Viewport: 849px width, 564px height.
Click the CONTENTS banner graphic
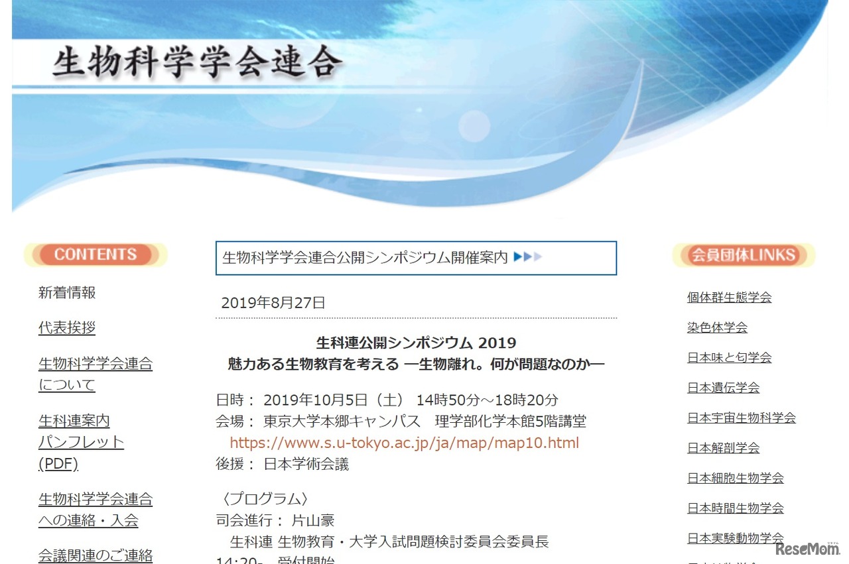pos(95,254)
